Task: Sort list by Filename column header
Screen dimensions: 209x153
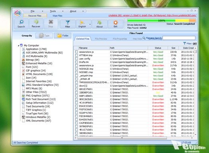Action: 94,48
